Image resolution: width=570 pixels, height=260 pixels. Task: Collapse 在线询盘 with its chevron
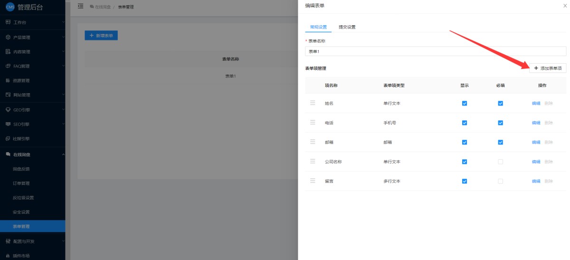(63, 154)
